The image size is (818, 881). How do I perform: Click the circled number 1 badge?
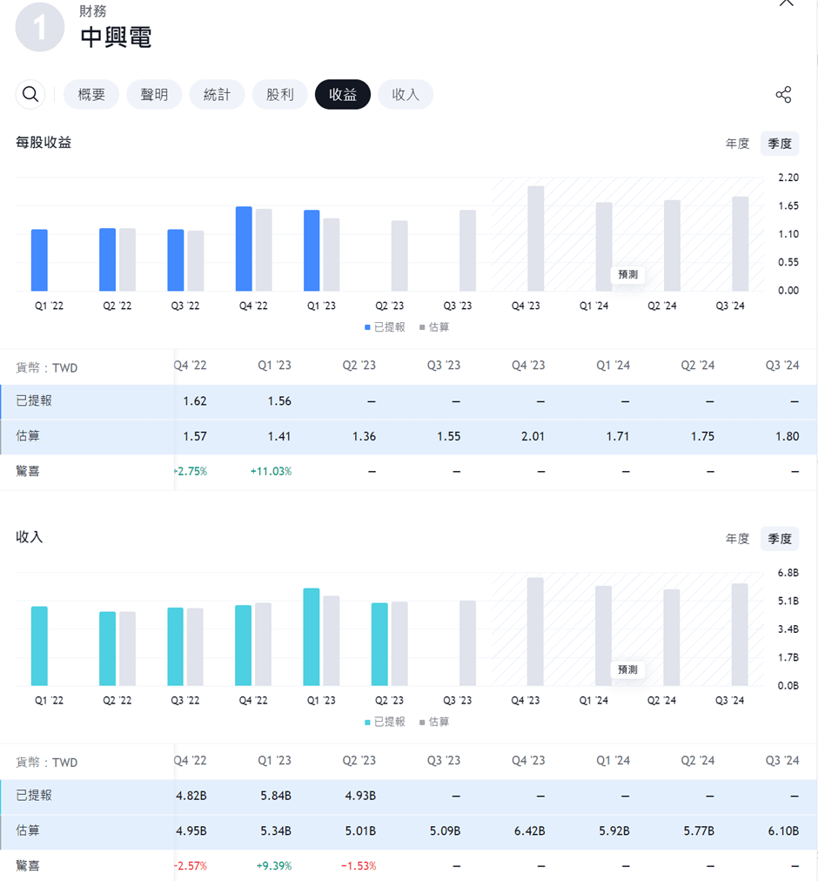(40, 28)
